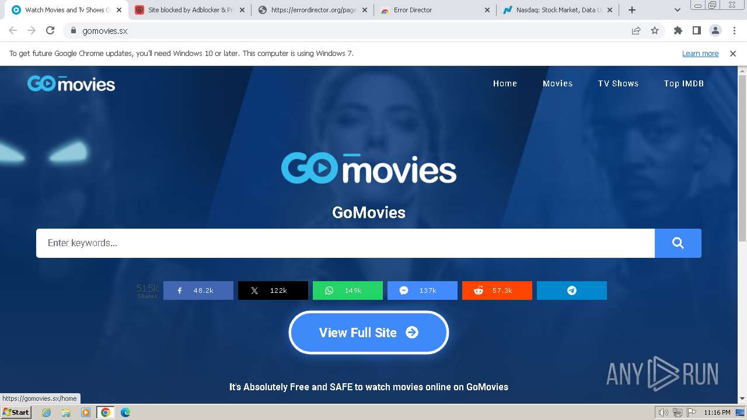747x420 pixels.
Task: Click the page scrollbar thumb
Action: pos(742,157)
